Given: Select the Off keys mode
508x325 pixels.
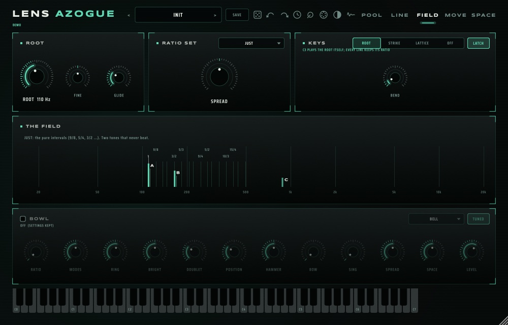Looking at the screenshot, I should tap(450, 43).
